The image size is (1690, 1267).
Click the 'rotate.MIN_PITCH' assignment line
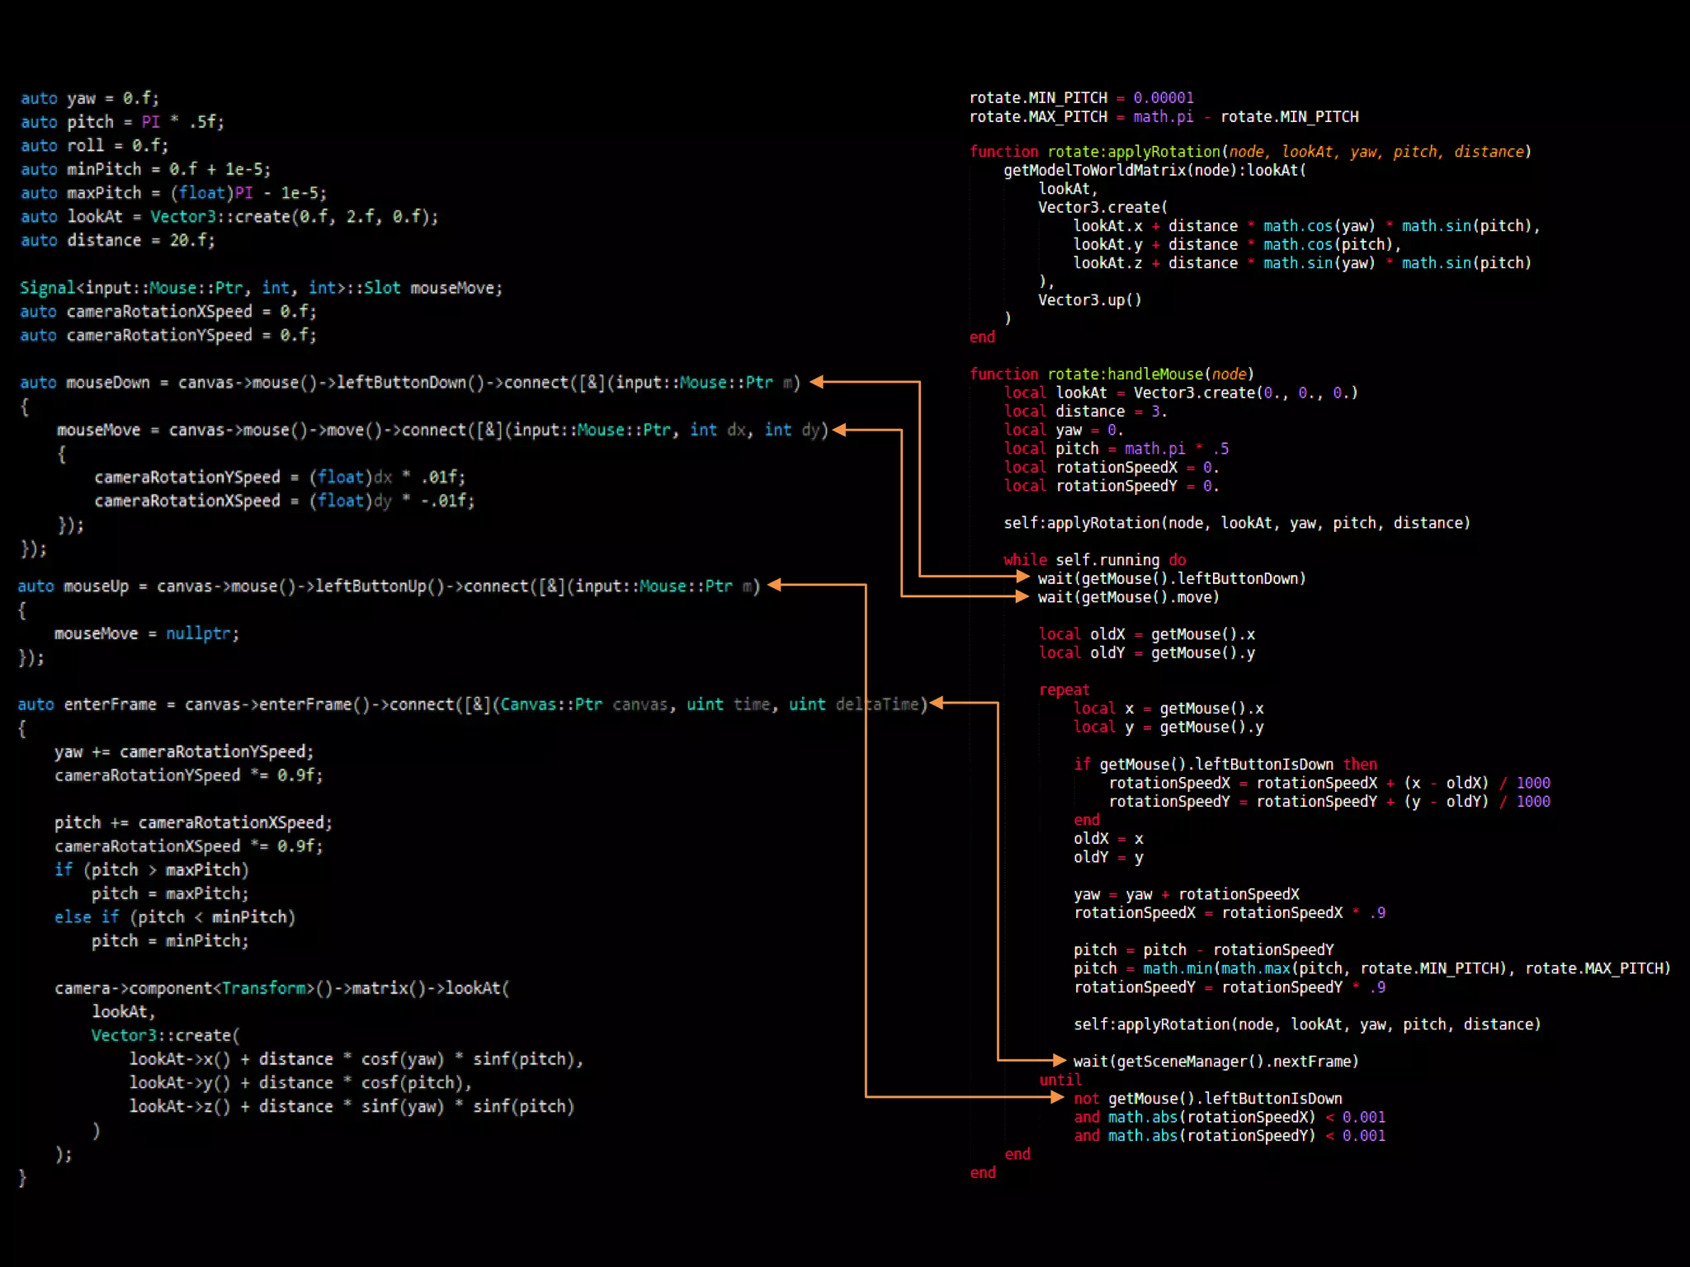coord(1081,98)
